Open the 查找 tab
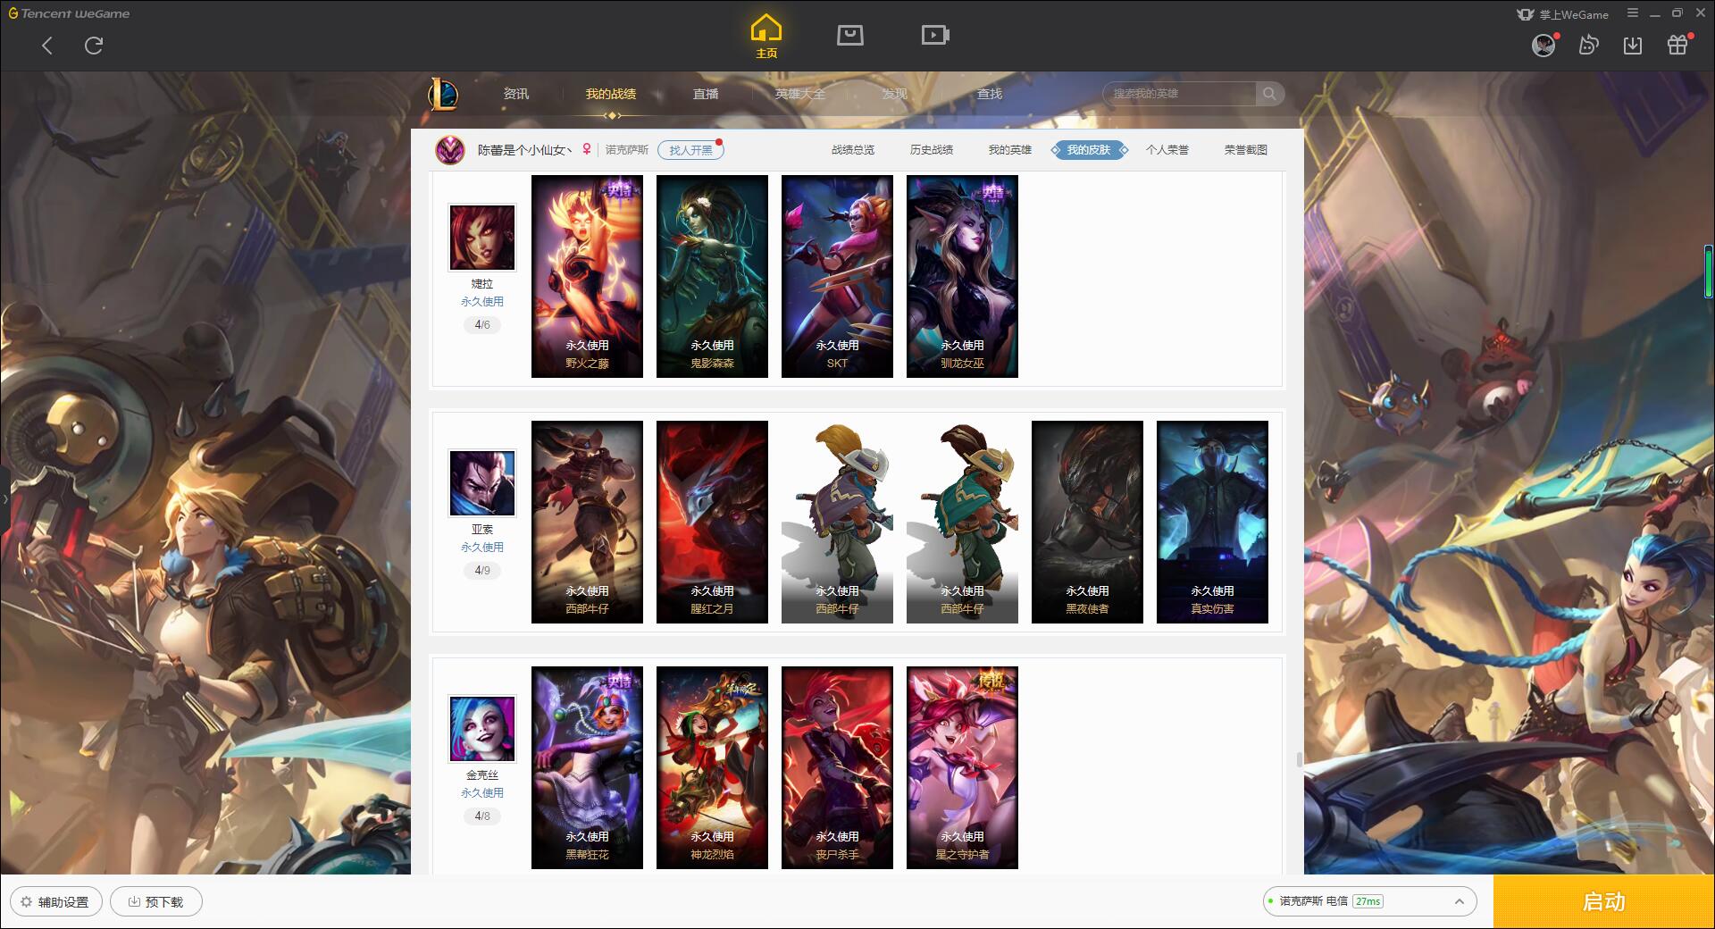The image size is (1715, 929). pos(990,94)
